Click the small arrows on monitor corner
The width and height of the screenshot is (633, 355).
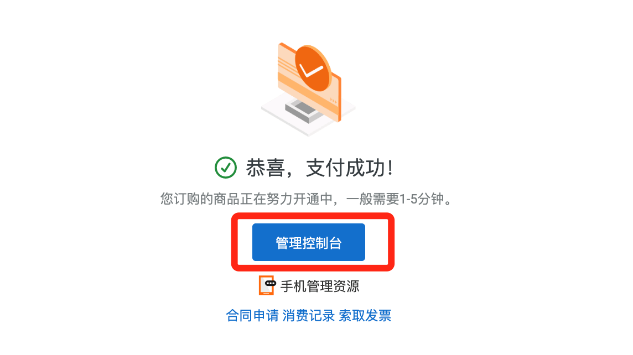coord(334,101)
